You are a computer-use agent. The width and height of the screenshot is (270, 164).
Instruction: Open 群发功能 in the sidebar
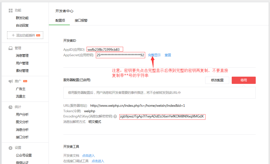tap(23, 18)
